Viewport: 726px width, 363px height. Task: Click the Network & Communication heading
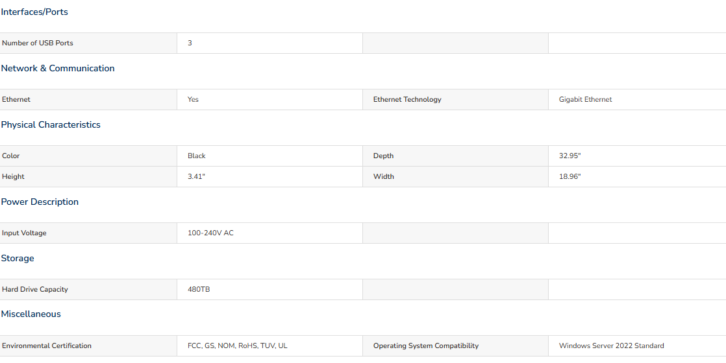pos(58,69)
